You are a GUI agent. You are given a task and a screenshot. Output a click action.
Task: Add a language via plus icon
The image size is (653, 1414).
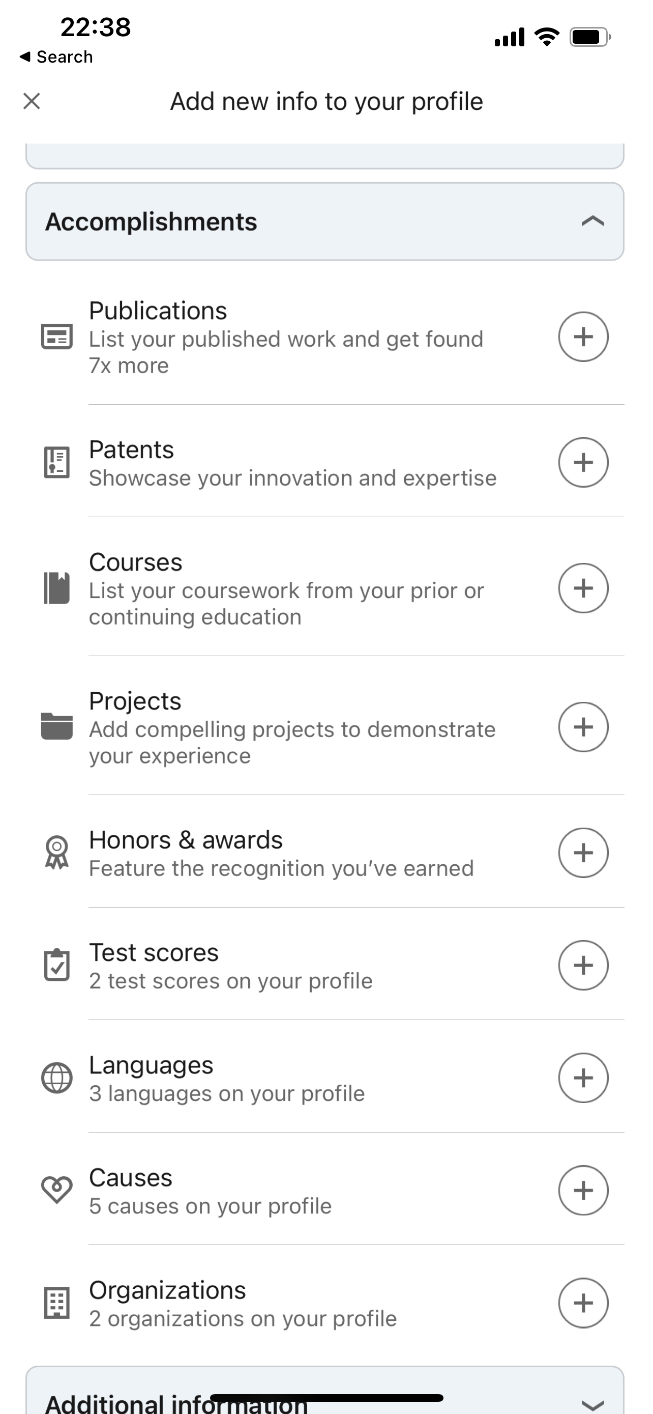(x=583, y=1078)
